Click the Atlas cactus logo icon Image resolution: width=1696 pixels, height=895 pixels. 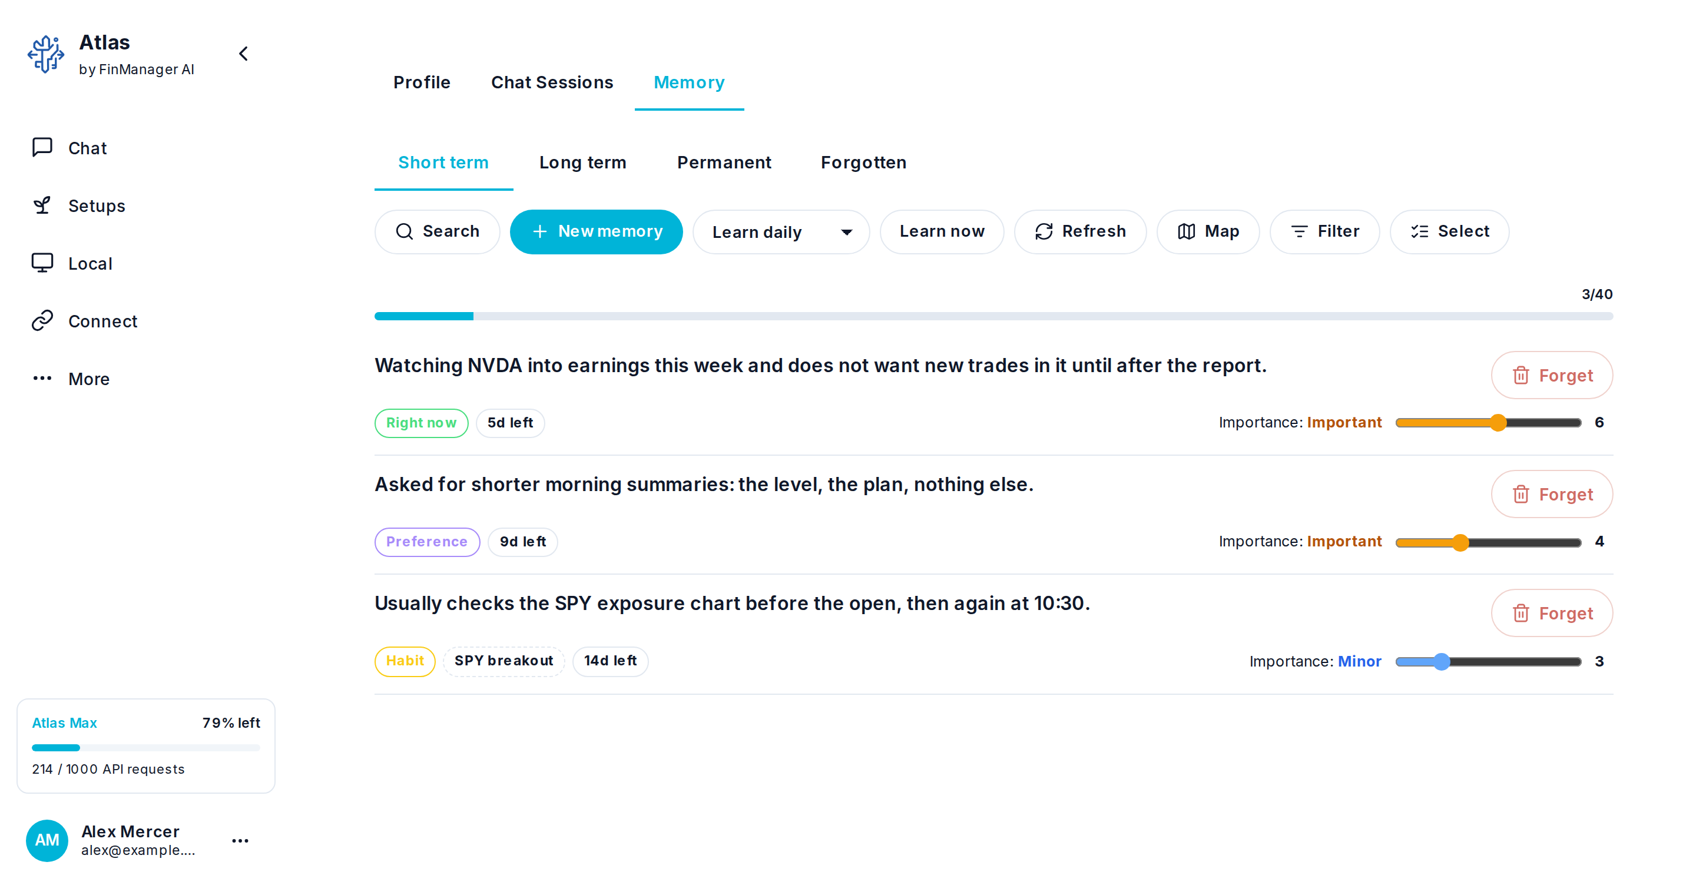point(45,54)
